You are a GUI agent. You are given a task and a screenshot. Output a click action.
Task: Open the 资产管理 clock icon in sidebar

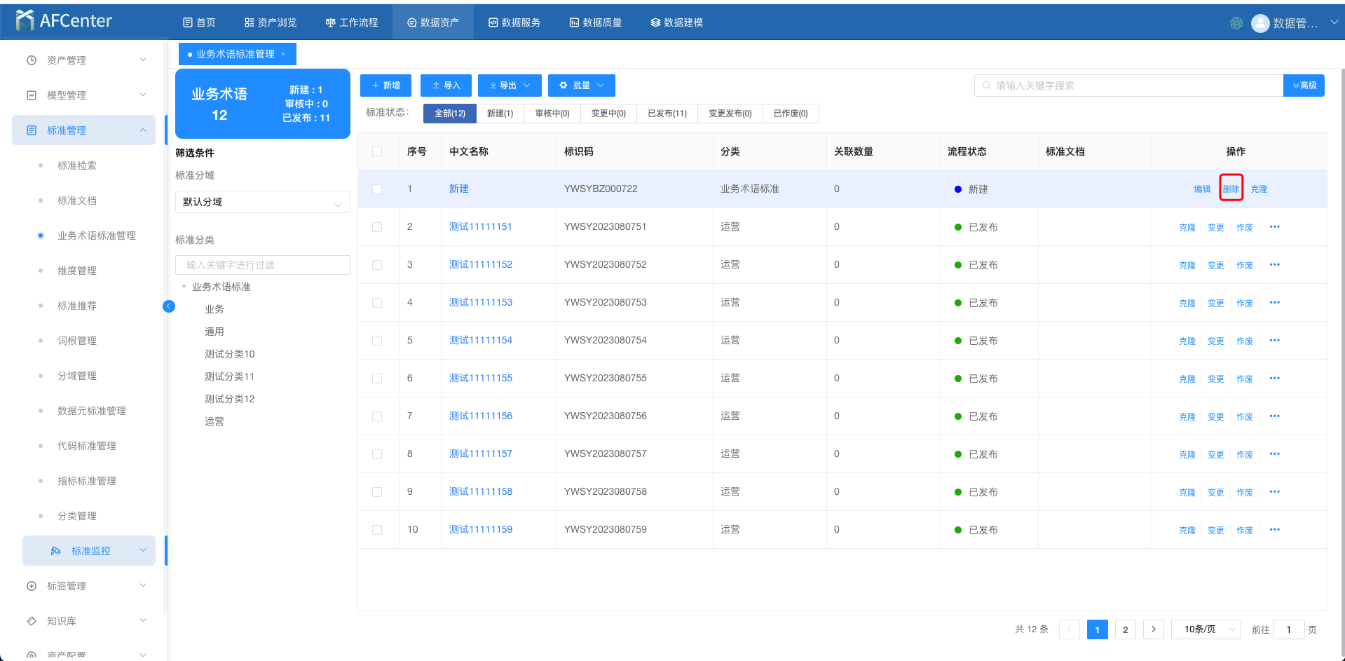tap(32, 60)
